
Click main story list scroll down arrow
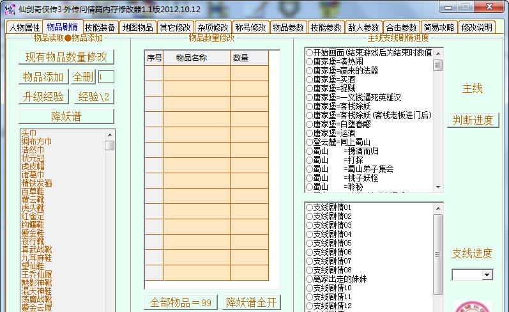tap(438, 187)
